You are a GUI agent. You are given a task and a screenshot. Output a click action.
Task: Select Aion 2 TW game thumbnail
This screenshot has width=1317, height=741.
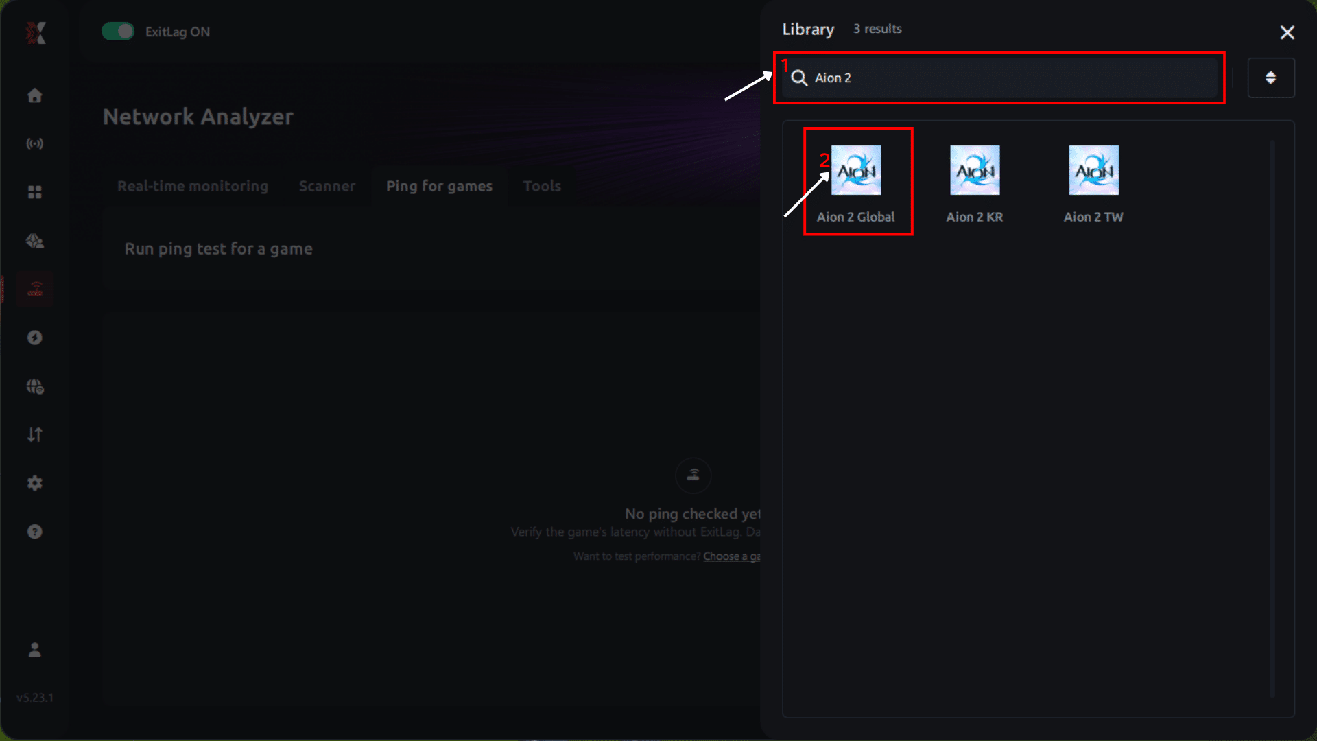point(1094,170)
